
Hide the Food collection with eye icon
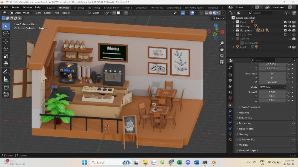coord(289,22)
